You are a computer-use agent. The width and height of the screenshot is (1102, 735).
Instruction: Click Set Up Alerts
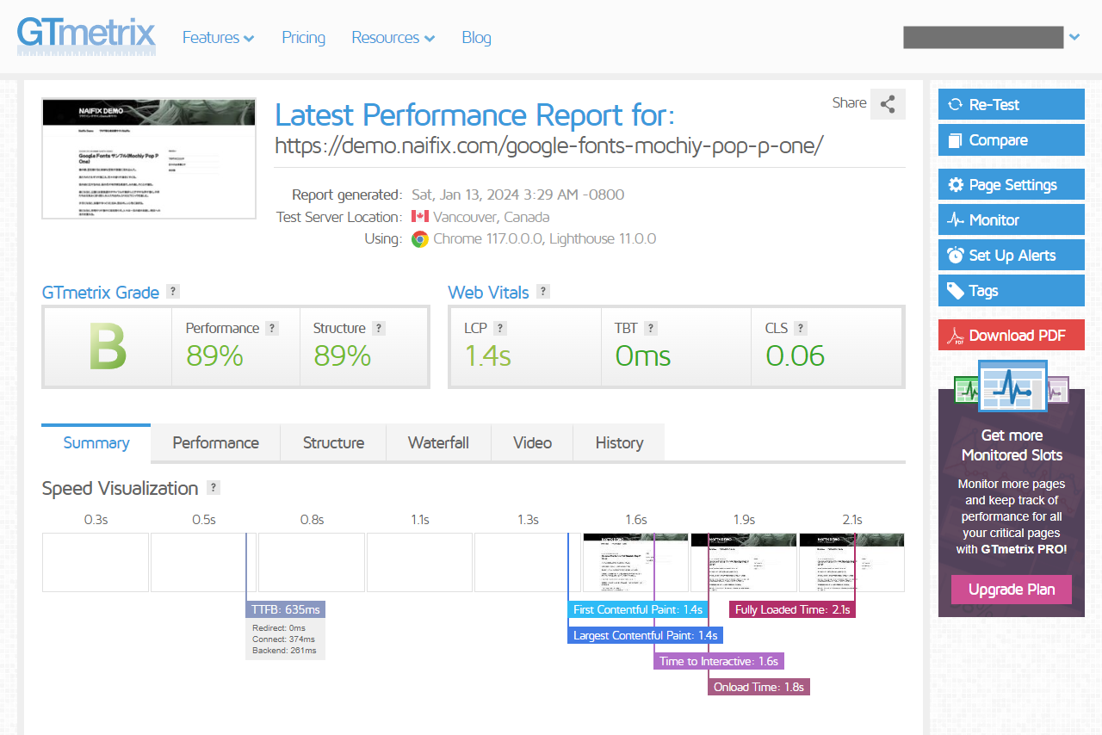[x=1012, y=255]
